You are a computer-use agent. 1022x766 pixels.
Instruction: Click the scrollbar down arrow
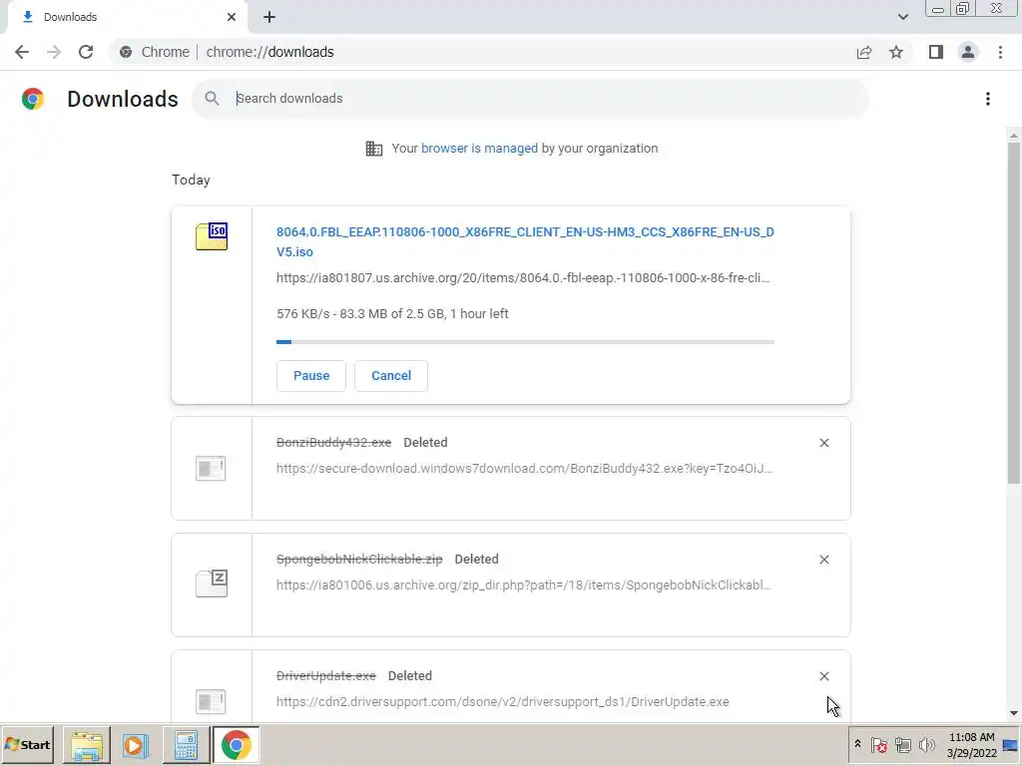pos(1014,713)
